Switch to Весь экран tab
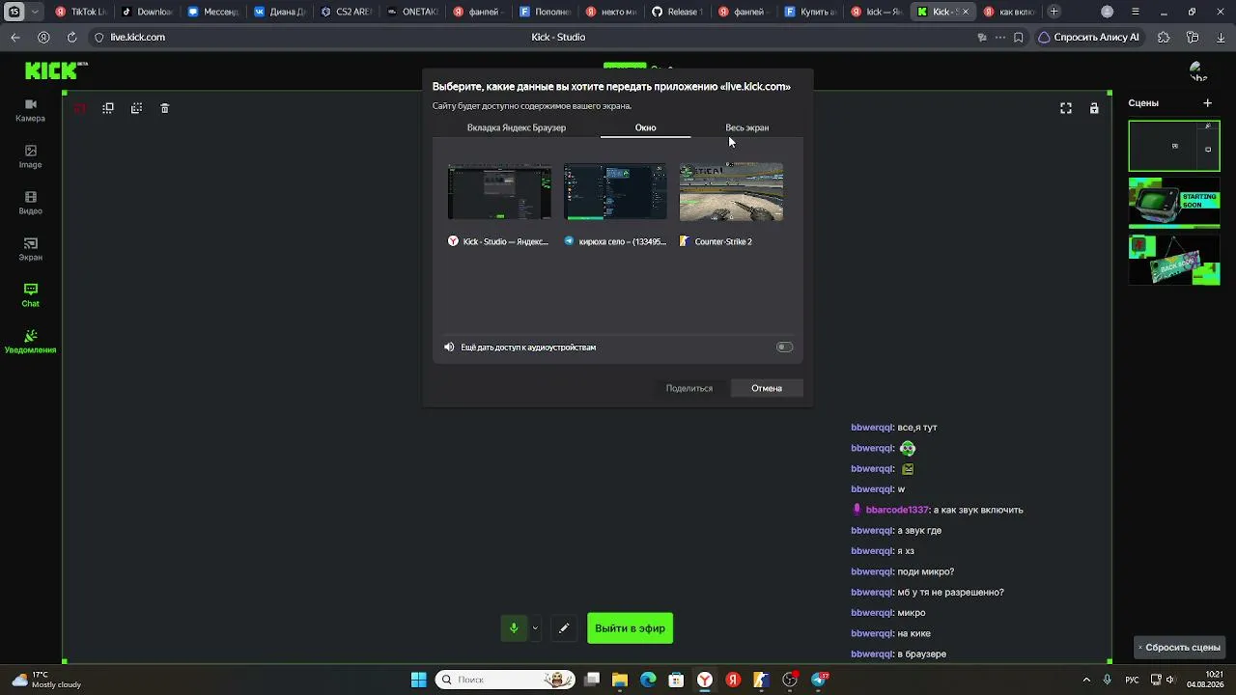Viewport: 1236px width, 695px height. [747, 127]
